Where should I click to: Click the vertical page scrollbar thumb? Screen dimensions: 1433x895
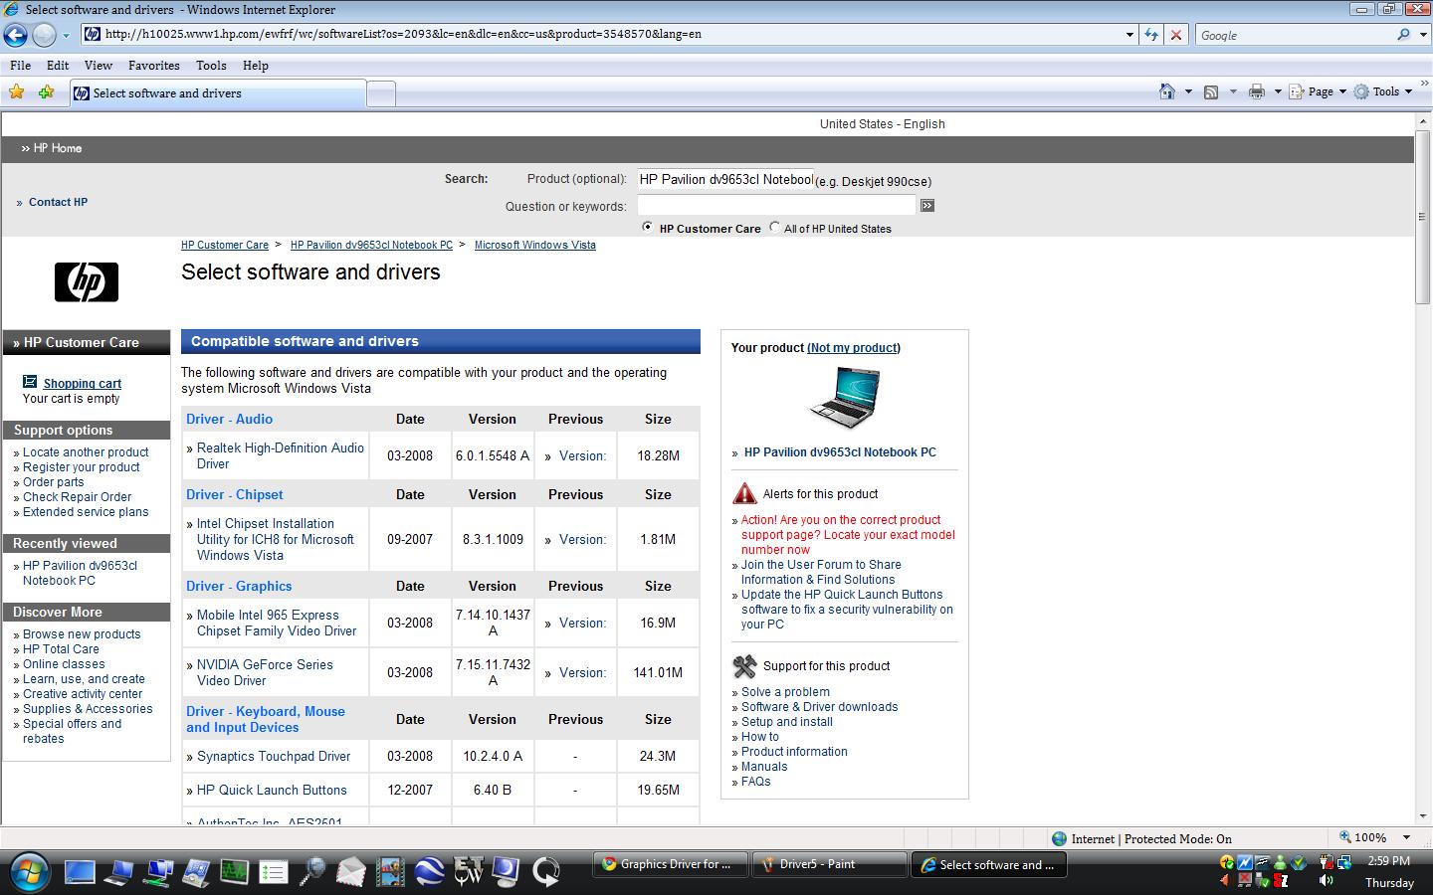(1423, 216)
